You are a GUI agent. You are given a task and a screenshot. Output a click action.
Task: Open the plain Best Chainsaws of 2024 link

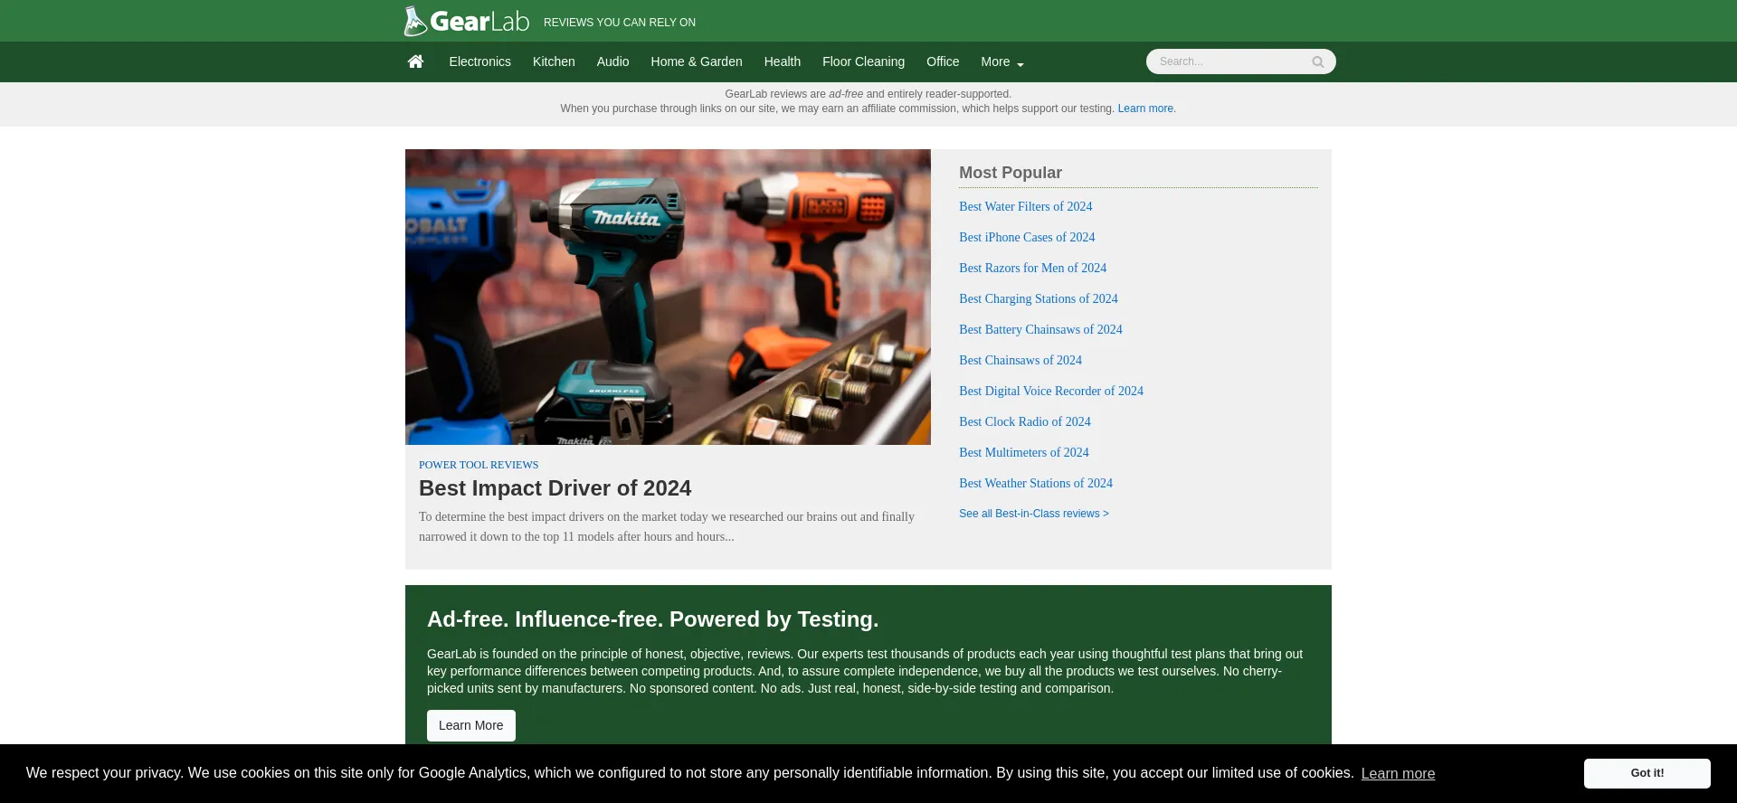(1020, 360)
